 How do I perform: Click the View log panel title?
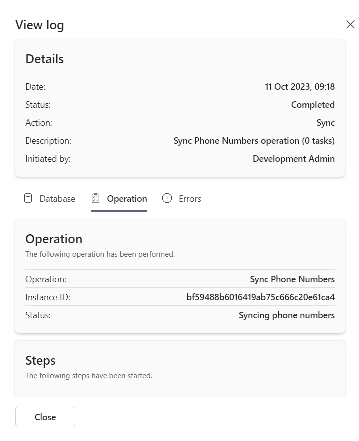pyautogui.click(x=40, y=25)
